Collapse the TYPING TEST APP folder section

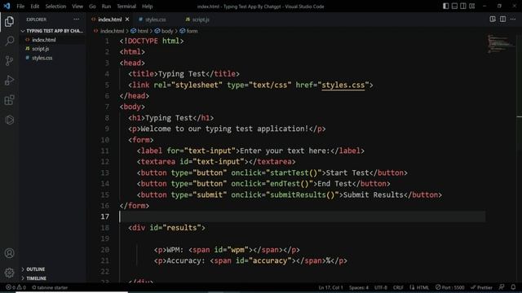(x=52, y=31)
